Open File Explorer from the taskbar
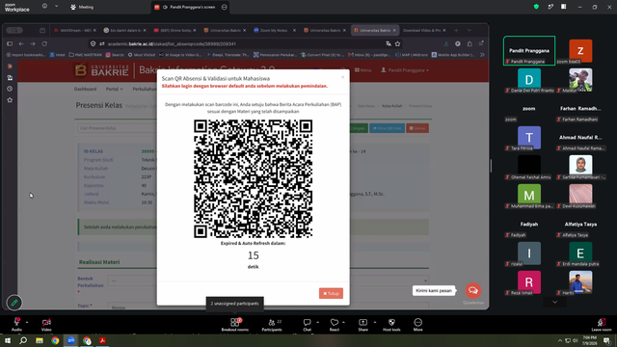Image resolution: width=617 pixels, height=347 pixels. point(40,340)
